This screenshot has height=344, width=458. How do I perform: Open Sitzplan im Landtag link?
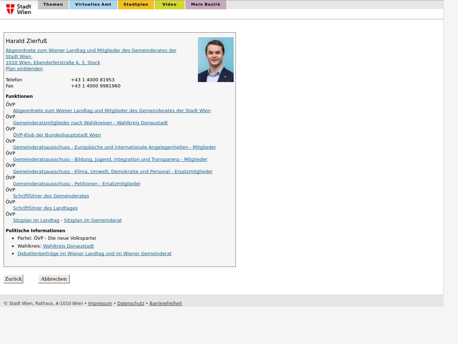click(x=36, y=220)
